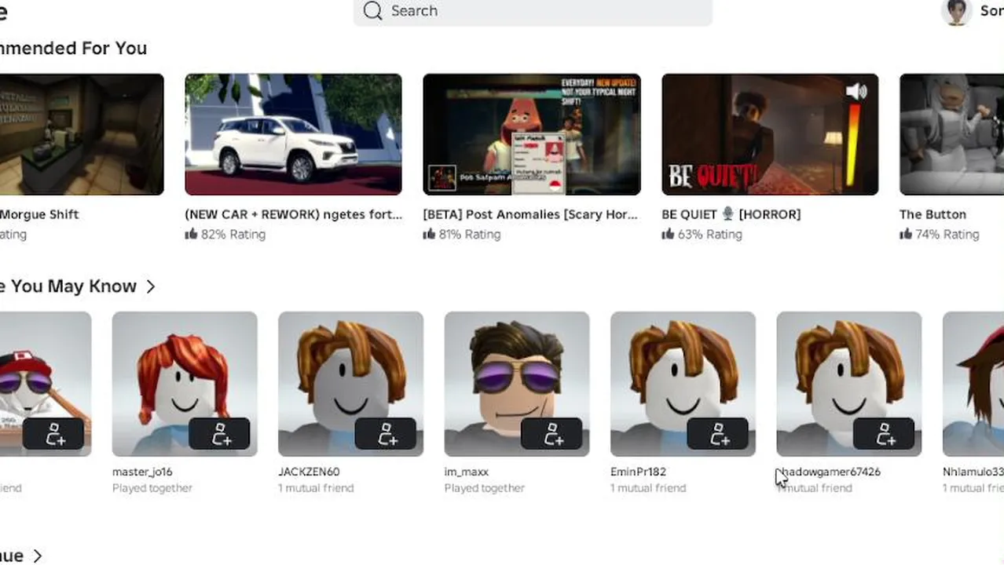1004x565 pixels.
Task: Open the profile avatar at top right
Action: tap(956, 12)
